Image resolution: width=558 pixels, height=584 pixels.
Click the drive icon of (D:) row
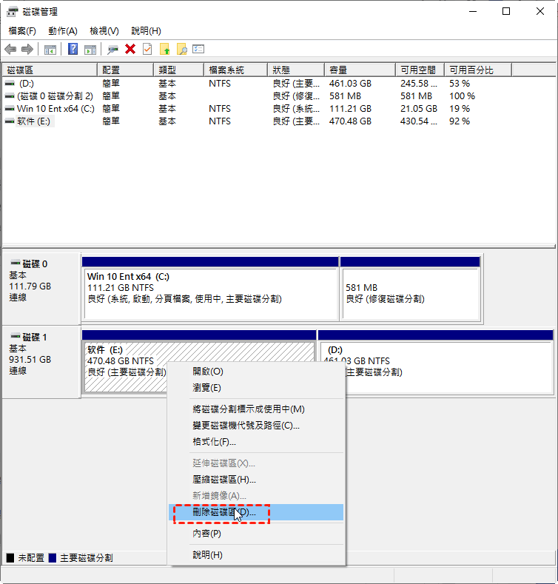coord(10,84)
